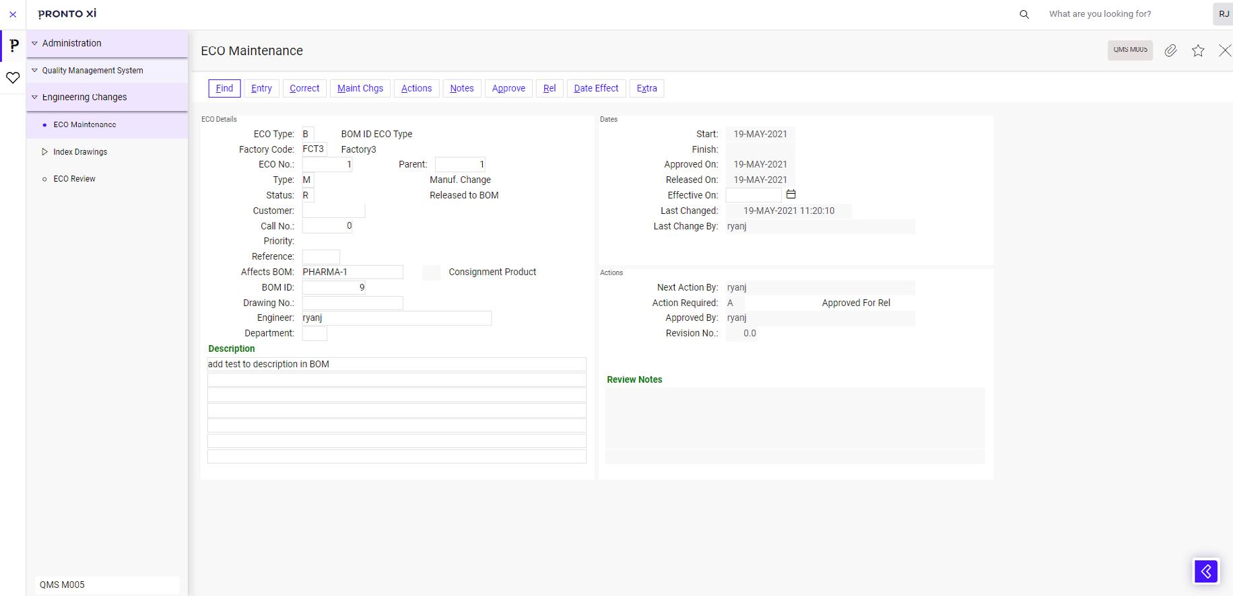Click the Customer input field

[x=333, y=211]
